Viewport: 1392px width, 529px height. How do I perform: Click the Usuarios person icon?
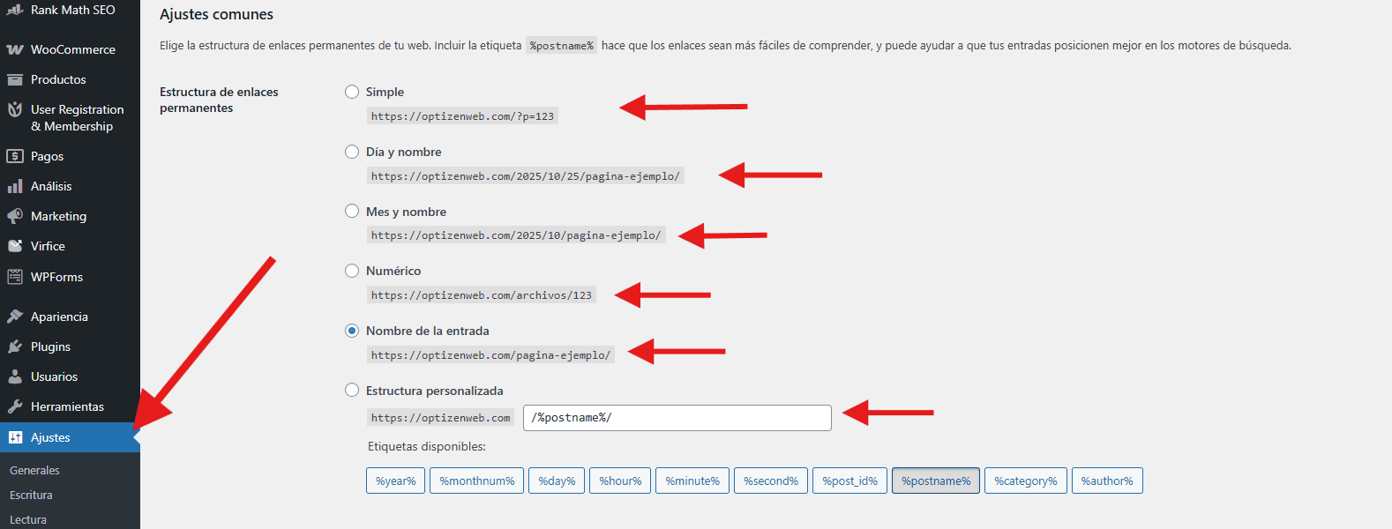15,376
